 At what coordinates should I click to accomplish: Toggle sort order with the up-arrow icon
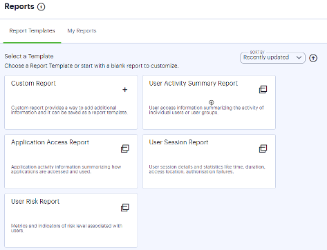click(313, 58)
